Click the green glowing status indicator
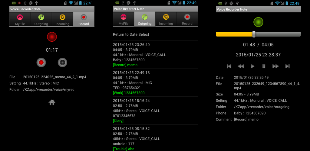 [258, 22]
